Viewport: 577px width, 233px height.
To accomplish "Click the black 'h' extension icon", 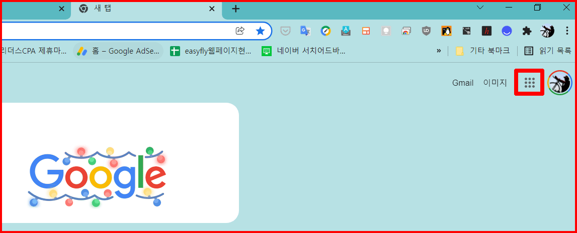I will point(486,31).
